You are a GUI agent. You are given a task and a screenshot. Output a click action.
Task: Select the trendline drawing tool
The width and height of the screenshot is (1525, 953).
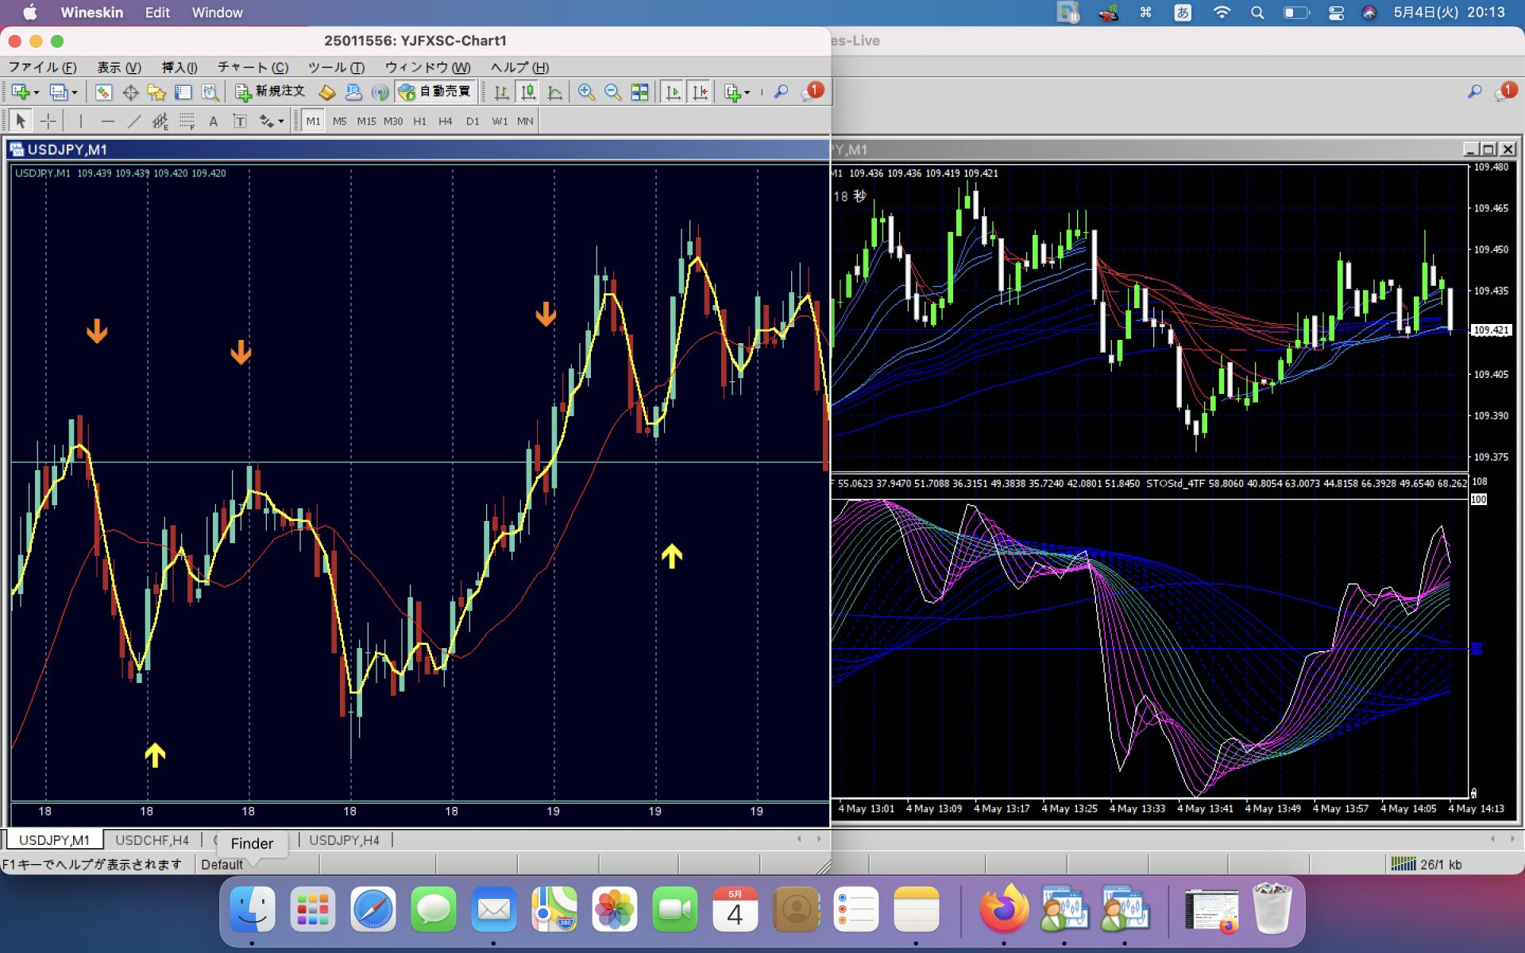(x=134, y=121)
